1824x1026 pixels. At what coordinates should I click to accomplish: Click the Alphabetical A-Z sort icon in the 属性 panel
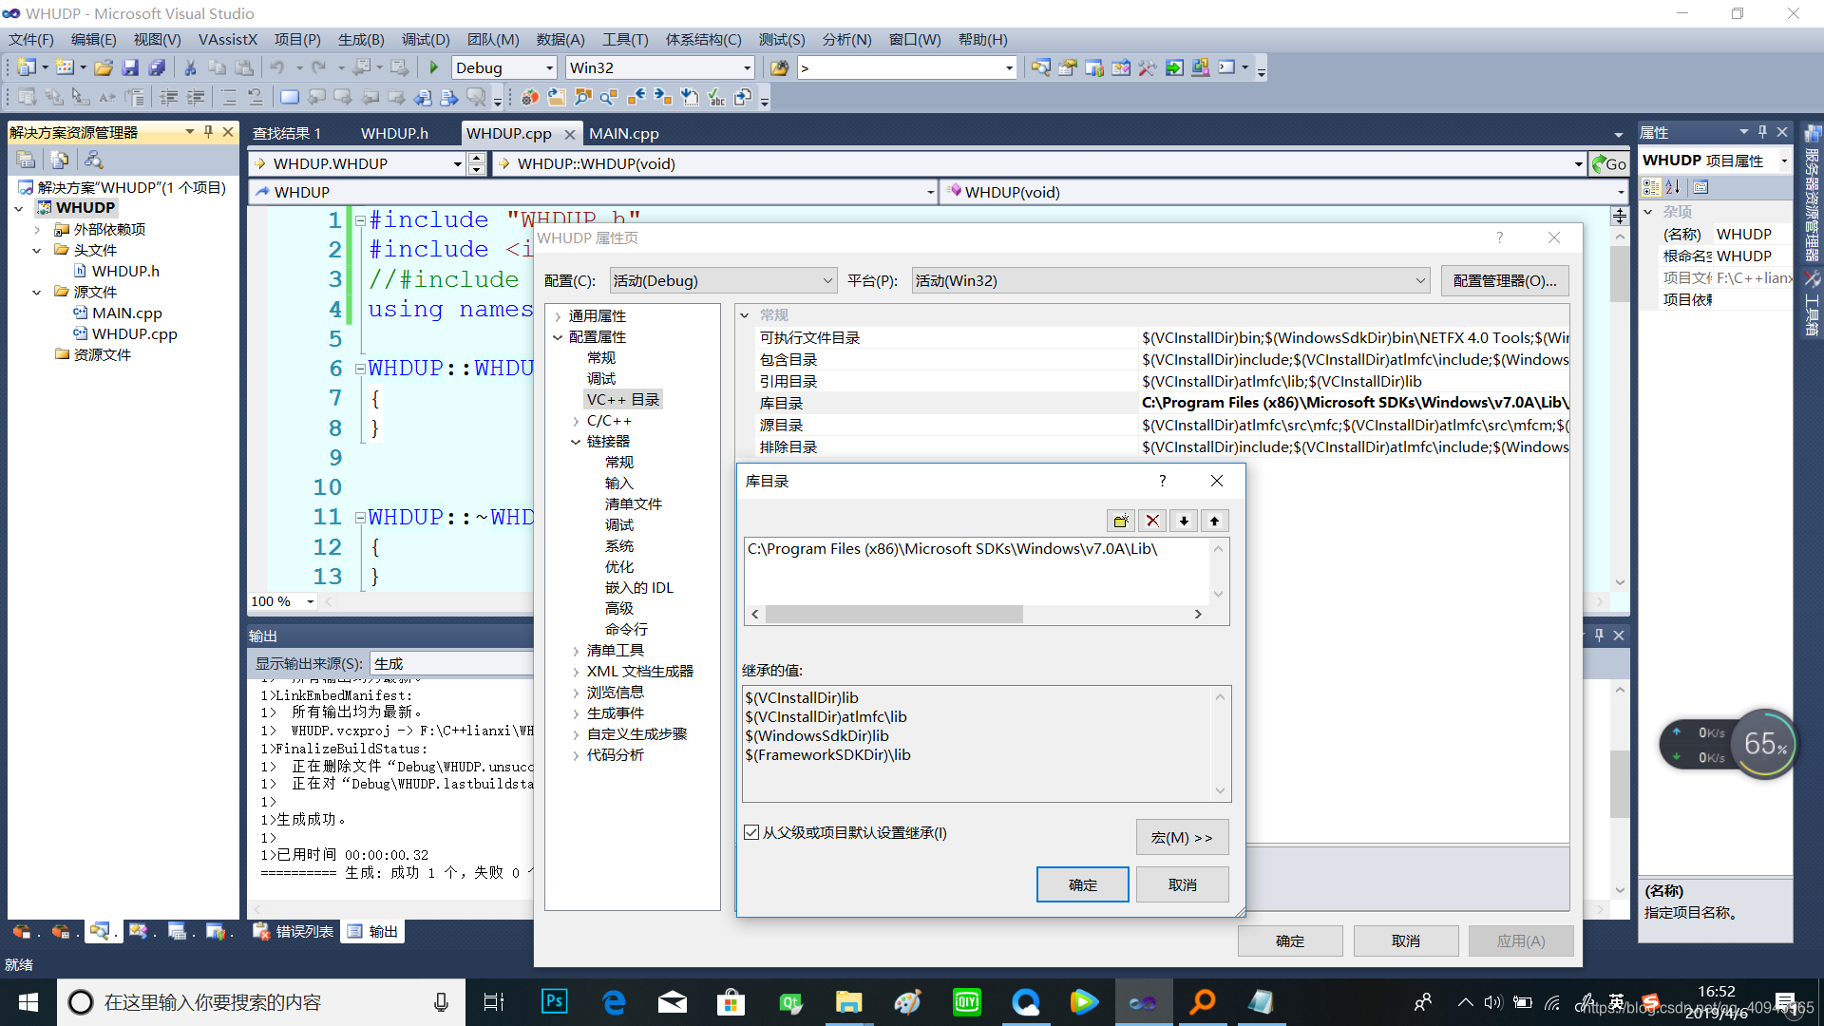(x=1674, y=187)
